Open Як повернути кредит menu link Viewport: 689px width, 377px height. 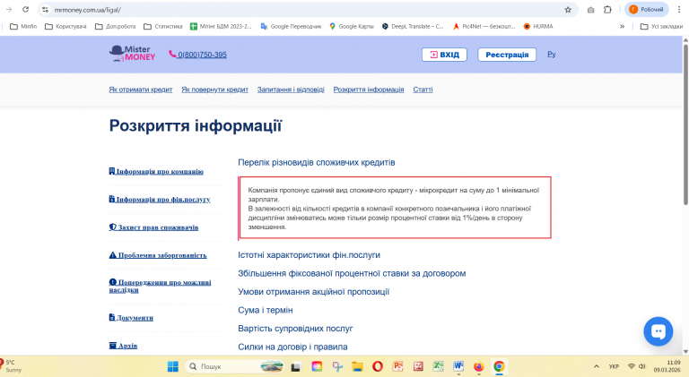click(215, 90)
